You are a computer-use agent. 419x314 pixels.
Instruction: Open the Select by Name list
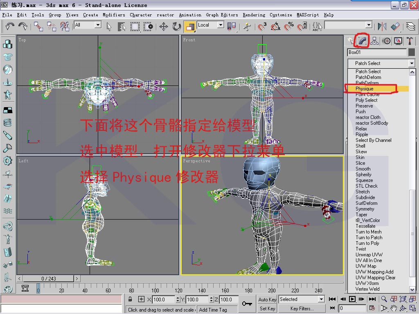pyautogui.click(x=122, y=27)
